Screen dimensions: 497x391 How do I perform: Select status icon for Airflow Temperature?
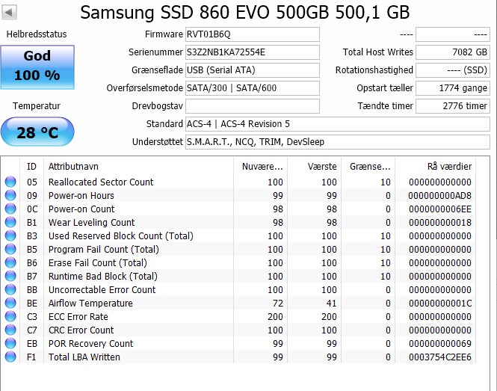[10, 304]
